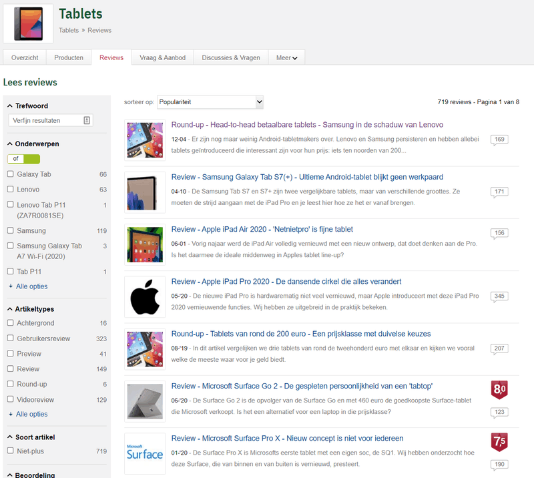Show Alle opties under Onderwerpen
534x478 pixels.
28,286
